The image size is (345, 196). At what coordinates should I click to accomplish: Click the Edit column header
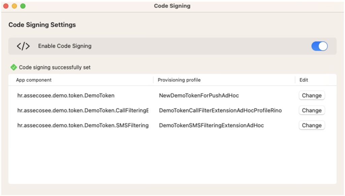click(304, 80)
